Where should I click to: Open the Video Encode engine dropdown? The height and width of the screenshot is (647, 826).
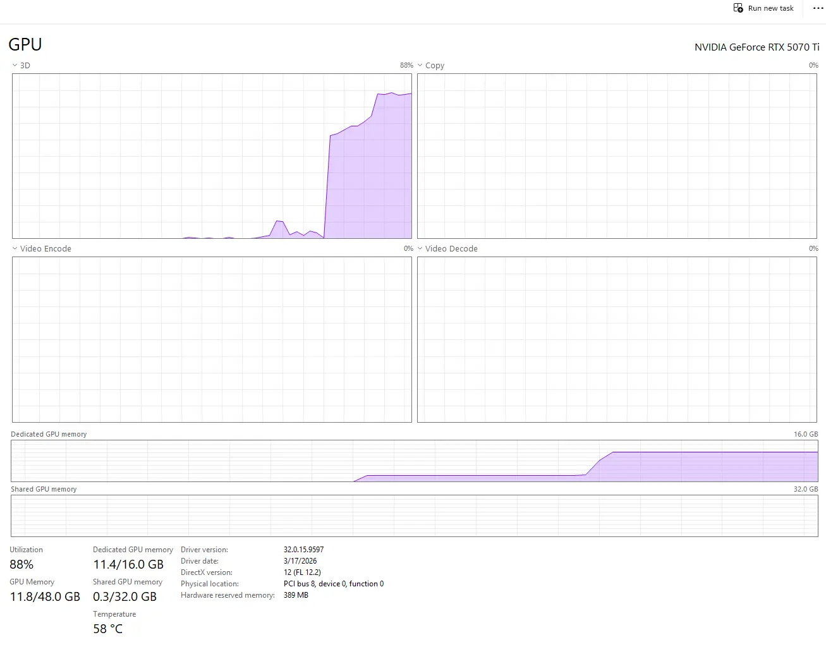(15, 248)
